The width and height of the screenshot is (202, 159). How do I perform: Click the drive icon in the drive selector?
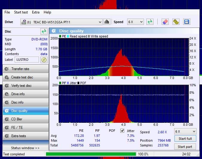click(x=24, y=22)
